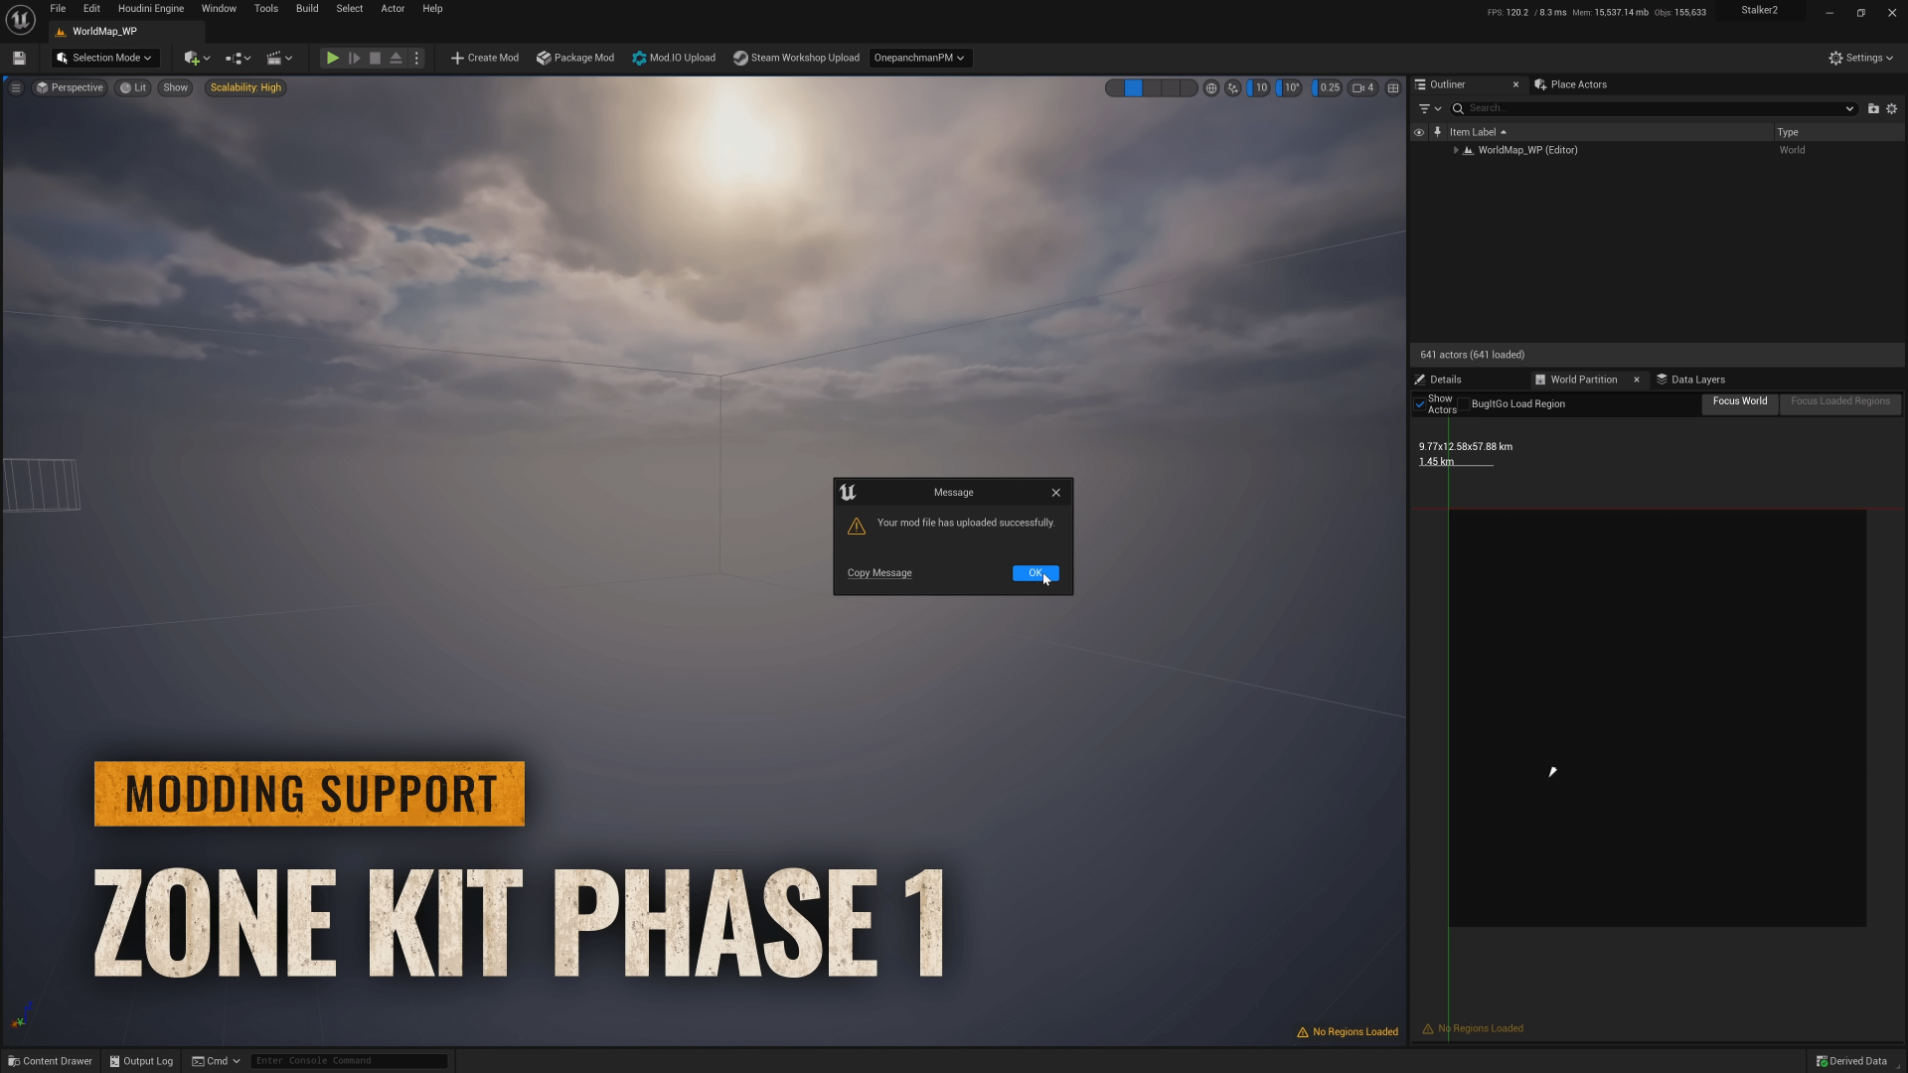This screenshot has height=1073, width=1908.
Task: Open the Cinematics clapperboard dropdown
Action: click(279, 58)
